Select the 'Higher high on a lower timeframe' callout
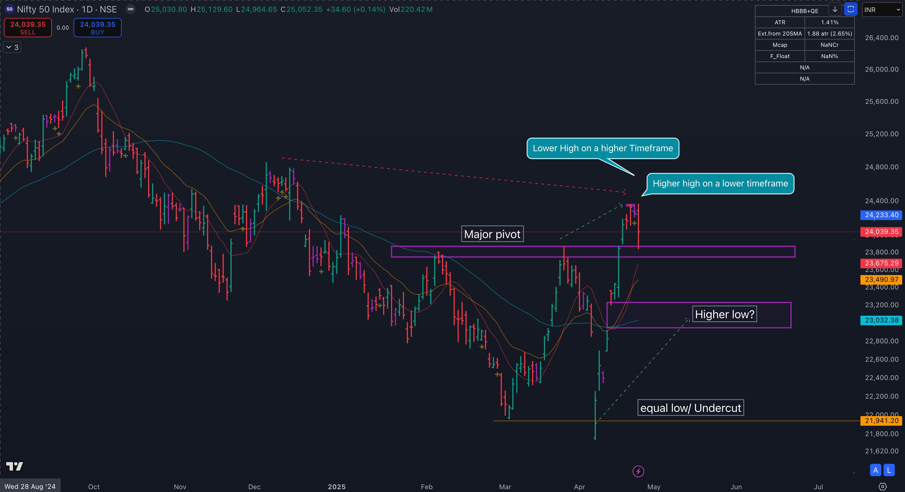Viewport: 905px width, 492px height. tap(720, 183)
